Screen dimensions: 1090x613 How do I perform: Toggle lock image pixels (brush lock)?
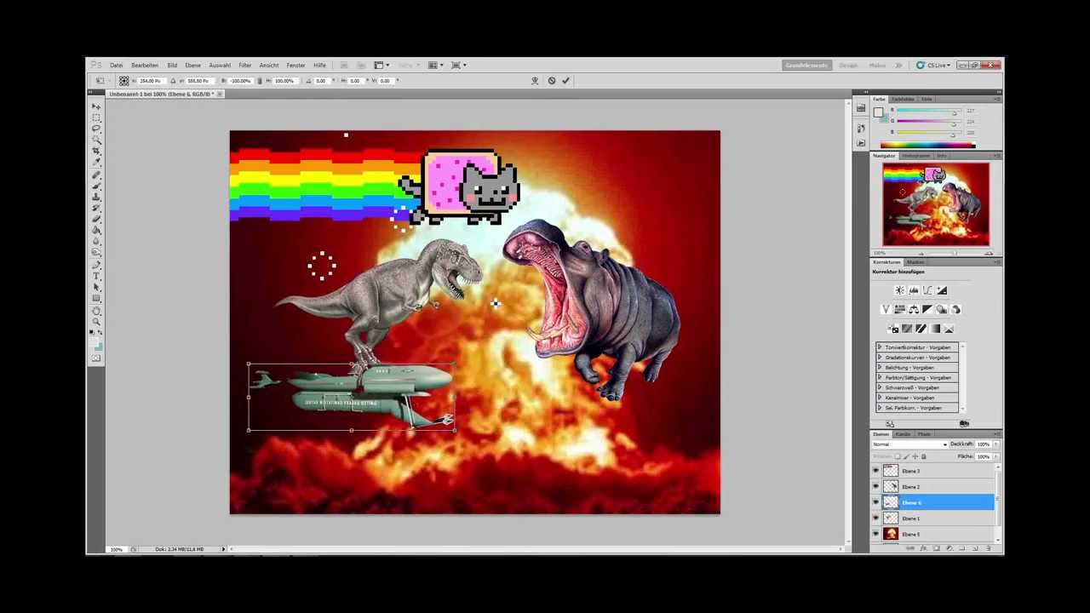[906, 456]
